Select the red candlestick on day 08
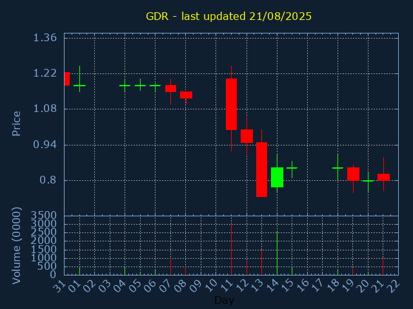The image size is (413, 309). [186, 95]
